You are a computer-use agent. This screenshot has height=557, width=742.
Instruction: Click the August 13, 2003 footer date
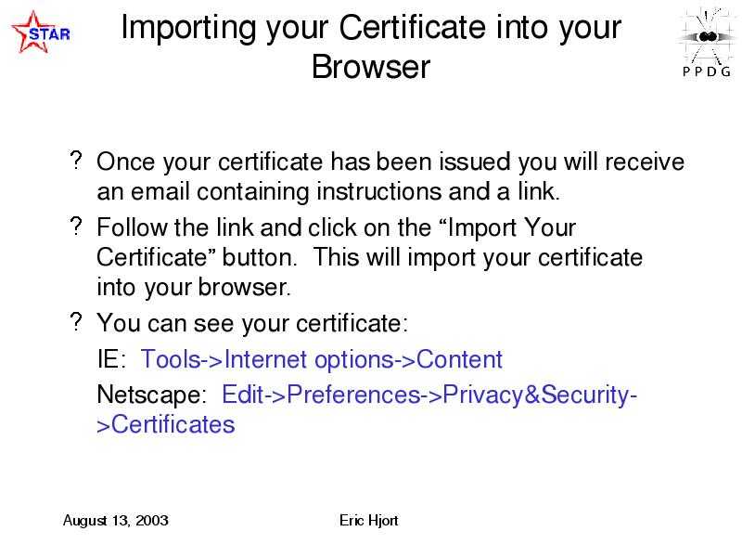click(115, 521)
